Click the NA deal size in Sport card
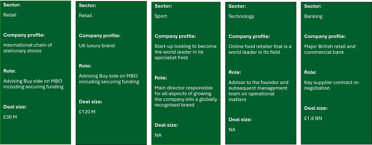This screenshot has width=372, height=145. 158,135
